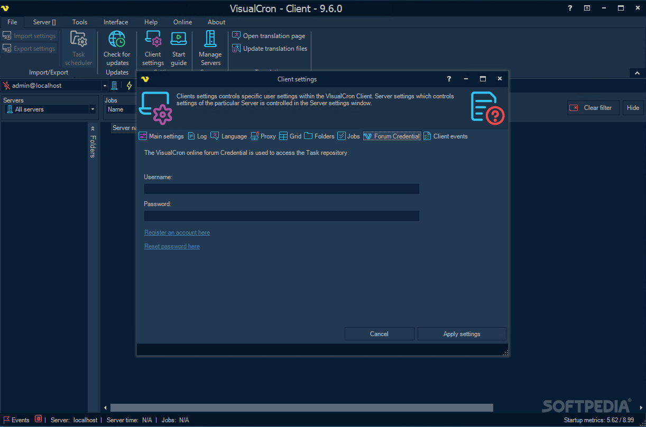Click the Export settings icon
Viewport: 646px width, 427px height.
tap(7, 49)
